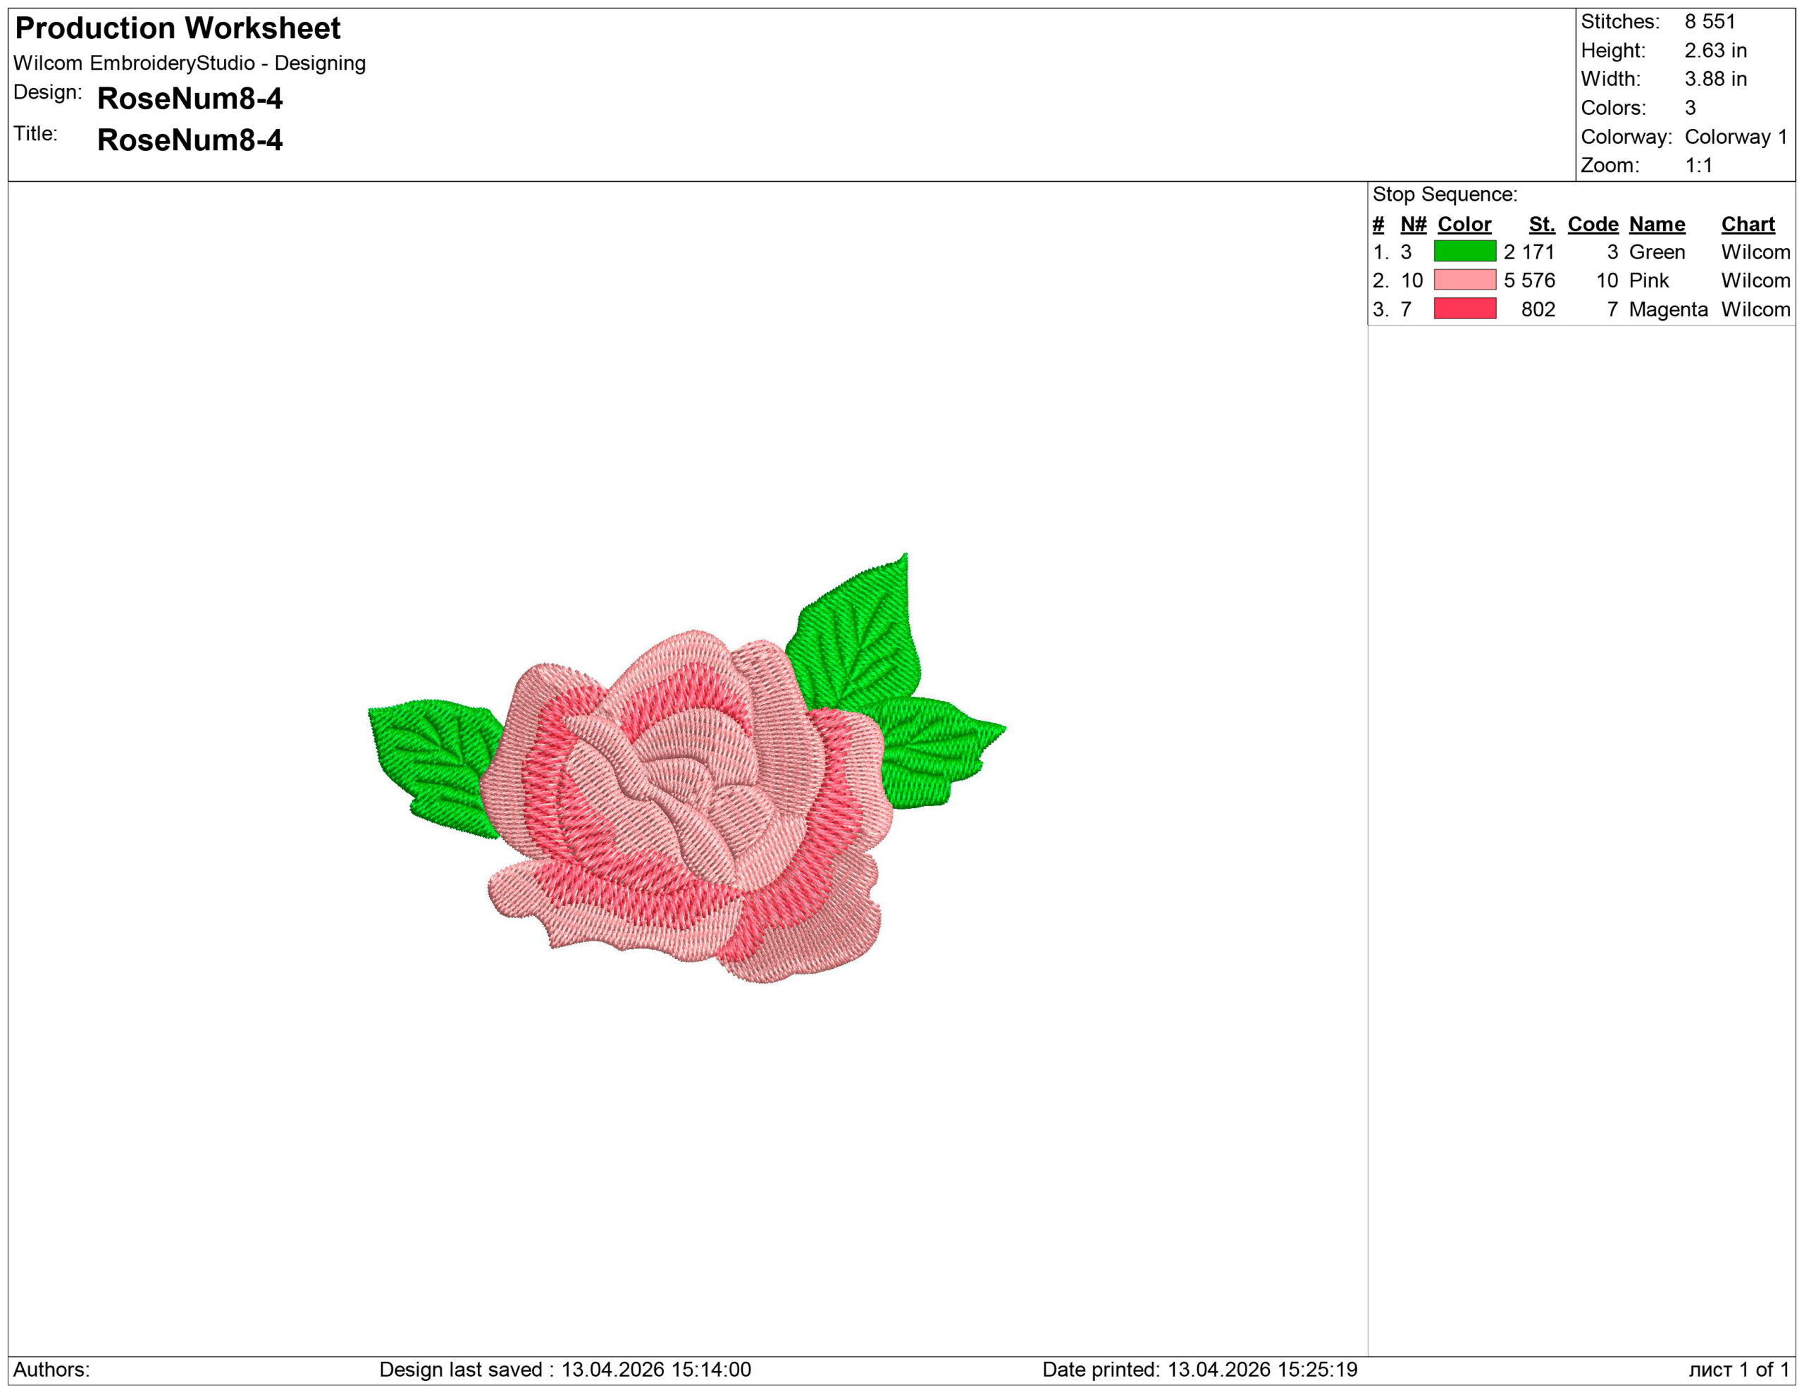Click the N# column header

click(x=1414, y=224)
